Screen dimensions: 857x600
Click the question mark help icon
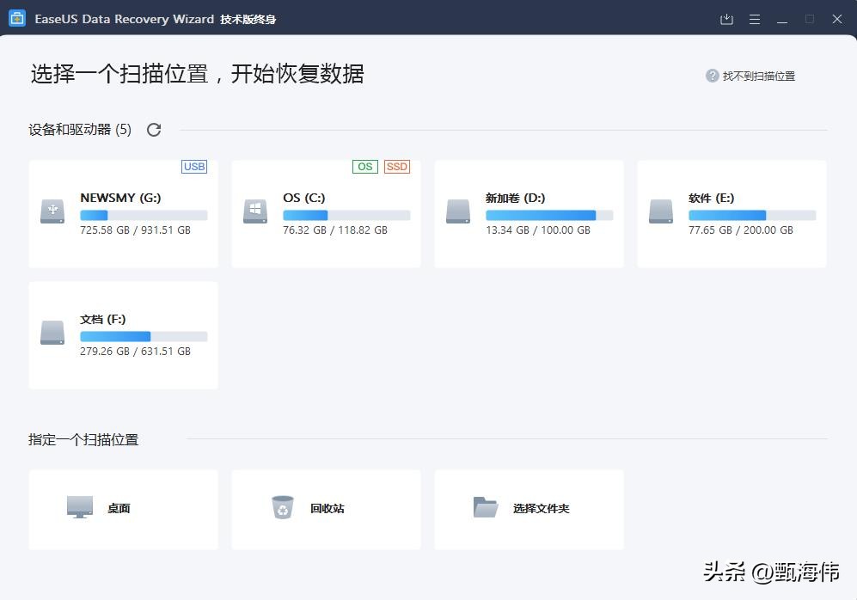click(712, 76)
